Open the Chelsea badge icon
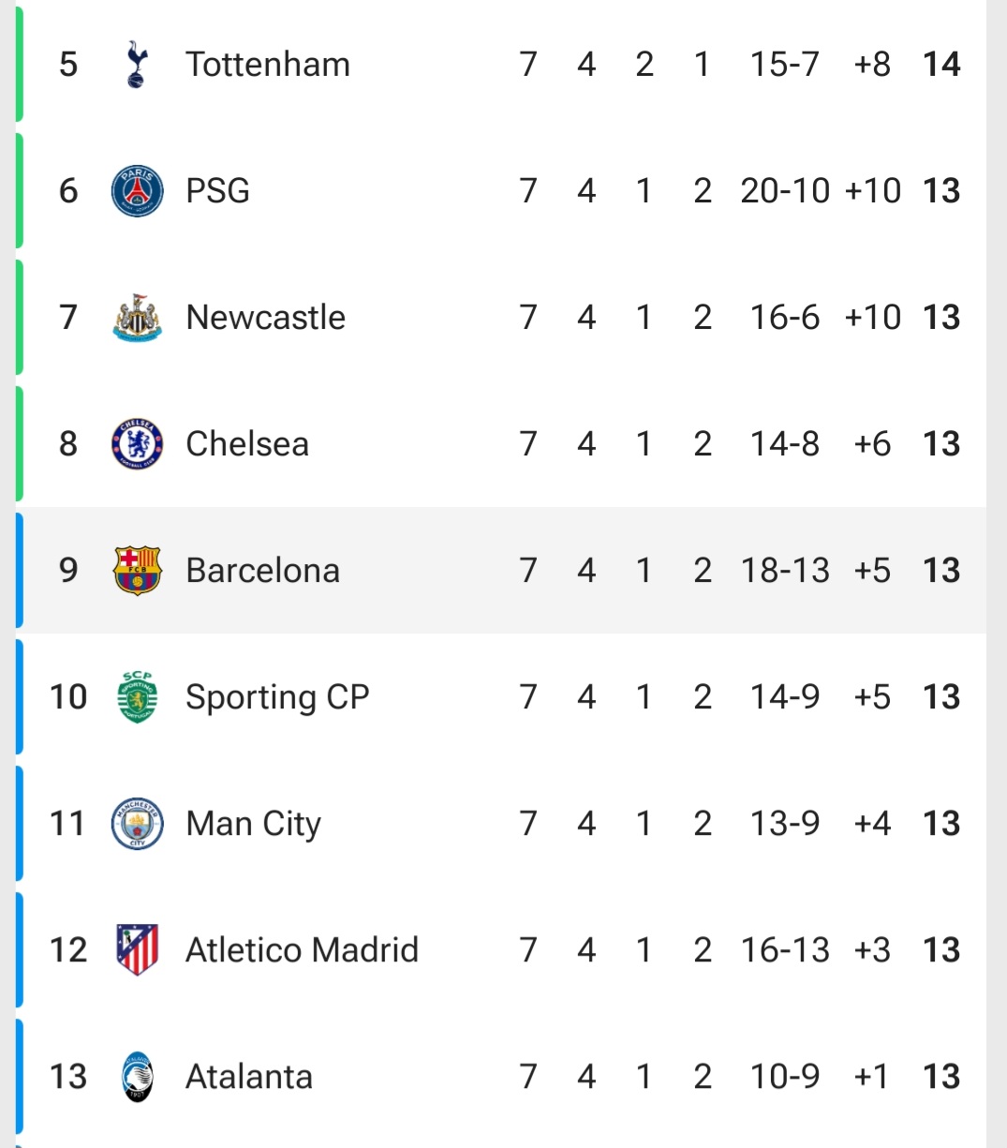This screenshot has height=1148, width=1007. click(137, 444)
